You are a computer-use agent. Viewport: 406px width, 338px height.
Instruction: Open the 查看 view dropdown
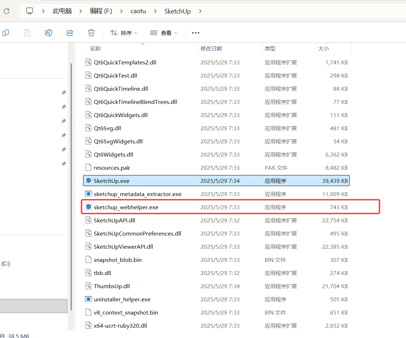click(x=164, y=33)
